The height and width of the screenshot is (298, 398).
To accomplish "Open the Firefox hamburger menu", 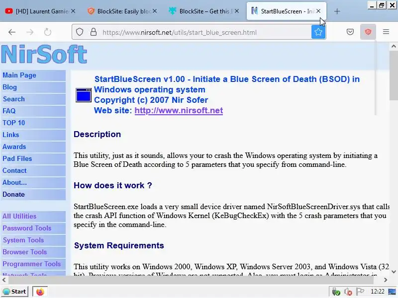I will coord(386,32).
